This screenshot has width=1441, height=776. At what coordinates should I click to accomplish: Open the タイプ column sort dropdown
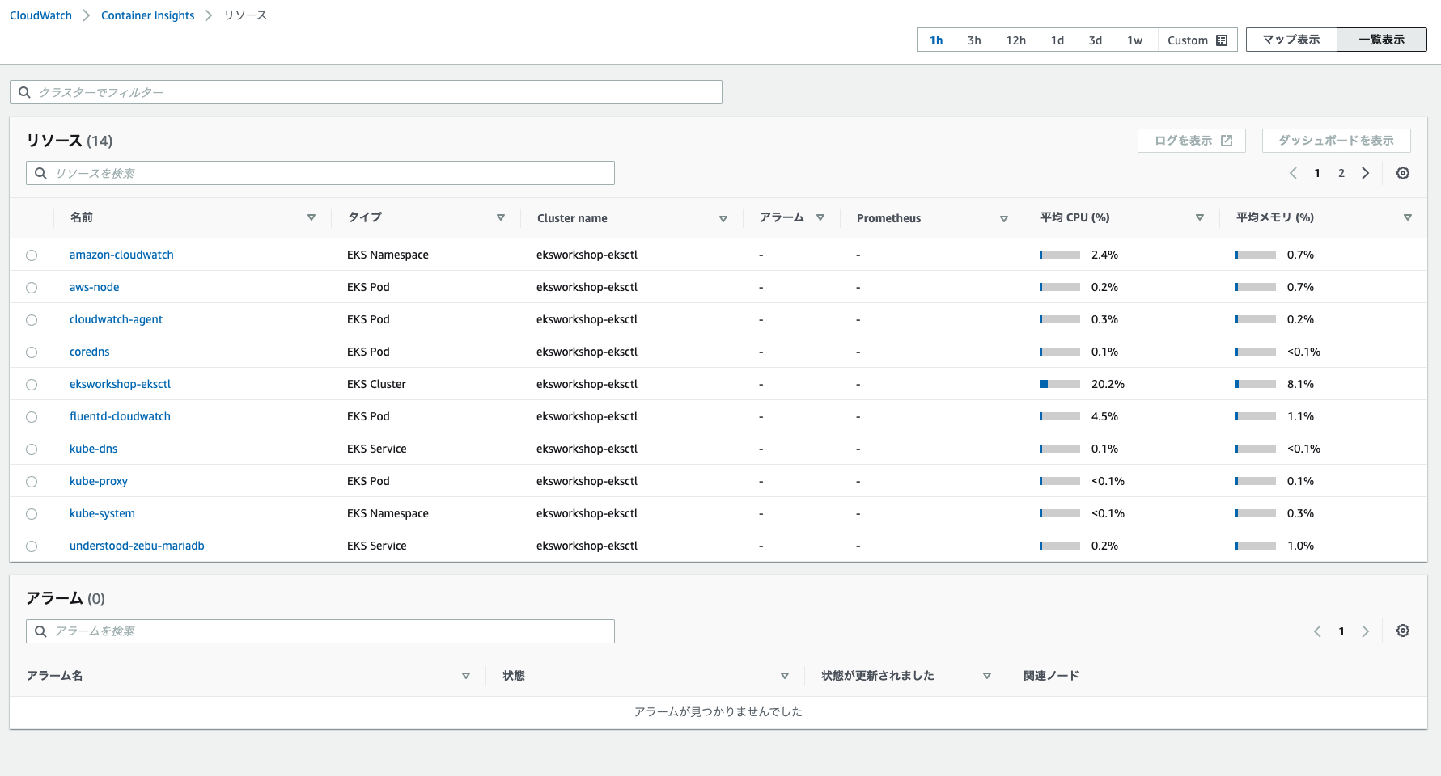pyautogui.click(x=501, y=217)
